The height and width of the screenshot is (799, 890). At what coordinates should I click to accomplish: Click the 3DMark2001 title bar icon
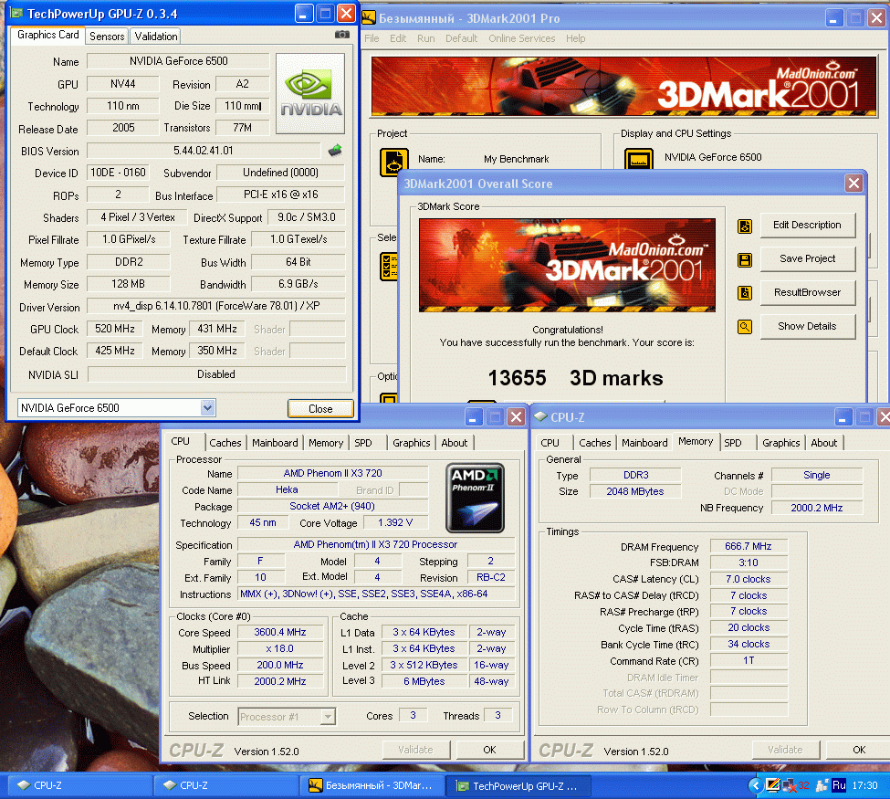pos(369,18)
